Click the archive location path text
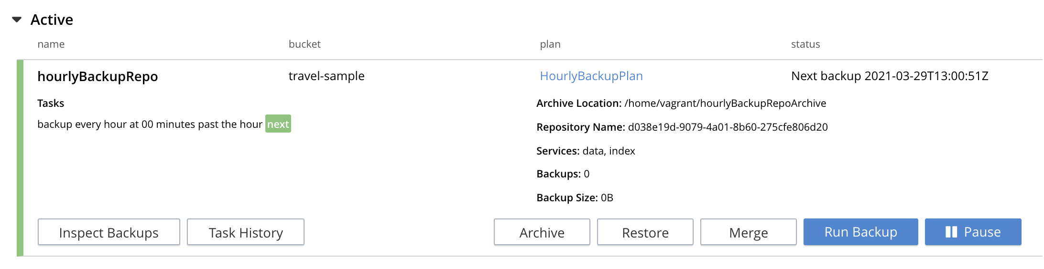 coord(725,103)
